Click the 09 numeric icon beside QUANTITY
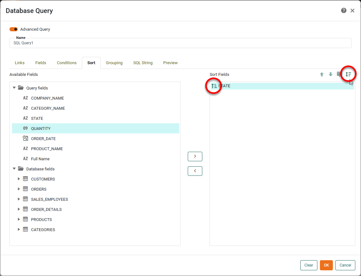The width and height of the screenshot is (361, 276). 26,128
